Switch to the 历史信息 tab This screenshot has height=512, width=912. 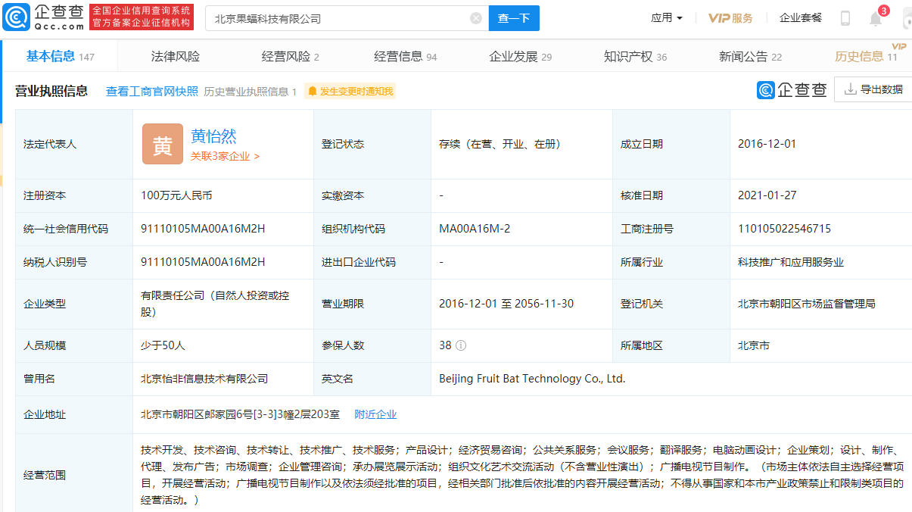pyautogui.click(x=866, y=56)
